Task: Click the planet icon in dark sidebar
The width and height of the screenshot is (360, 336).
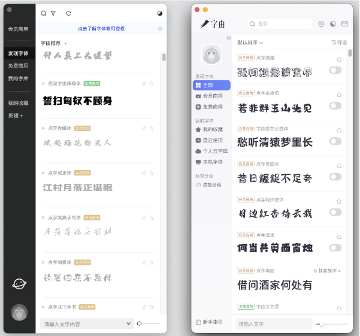Action: coord(19,284)
